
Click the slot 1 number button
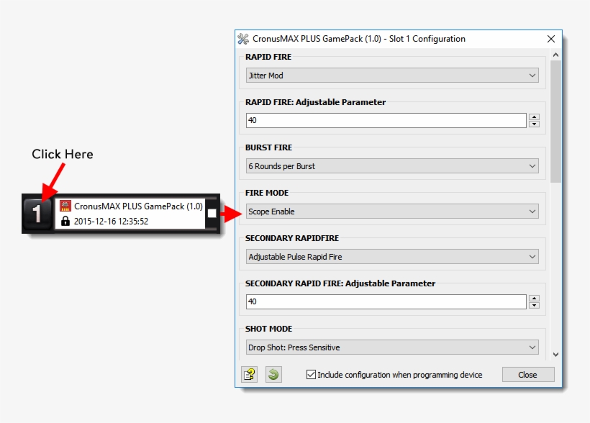point(37,214)
